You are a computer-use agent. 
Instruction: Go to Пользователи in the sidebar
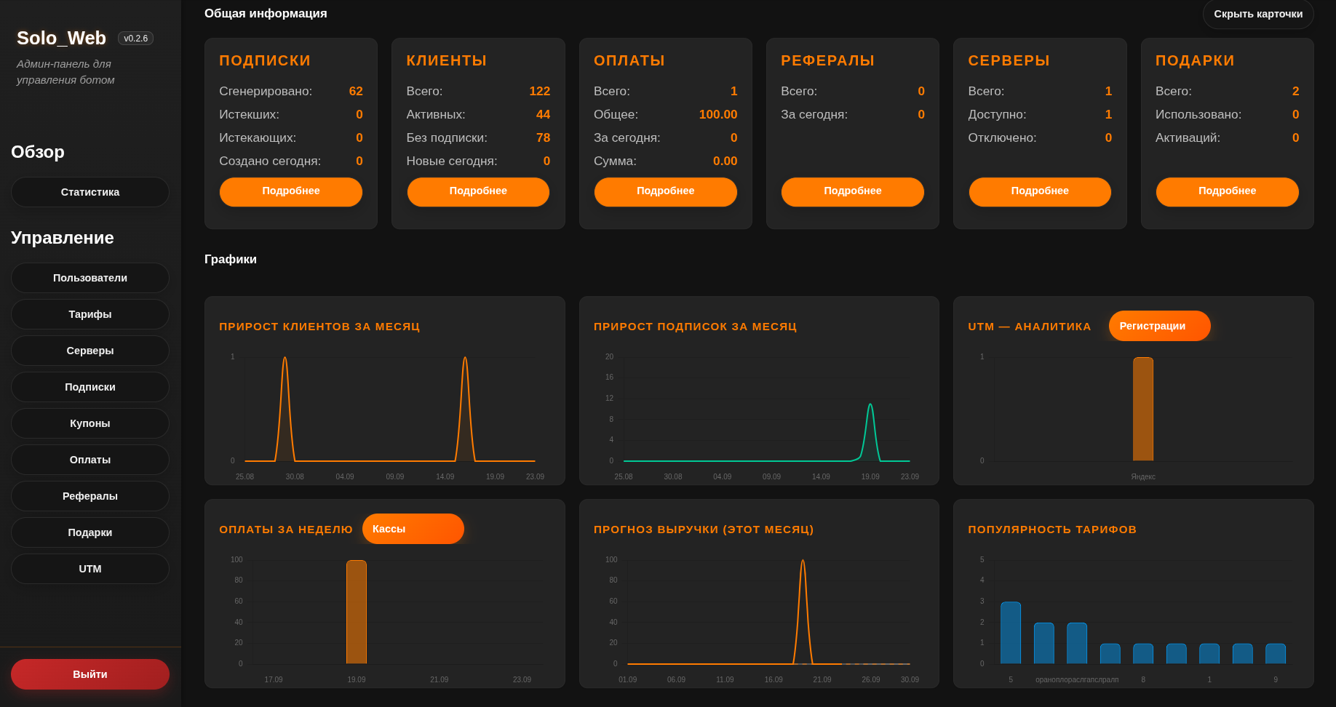click(x=90, y=278)
